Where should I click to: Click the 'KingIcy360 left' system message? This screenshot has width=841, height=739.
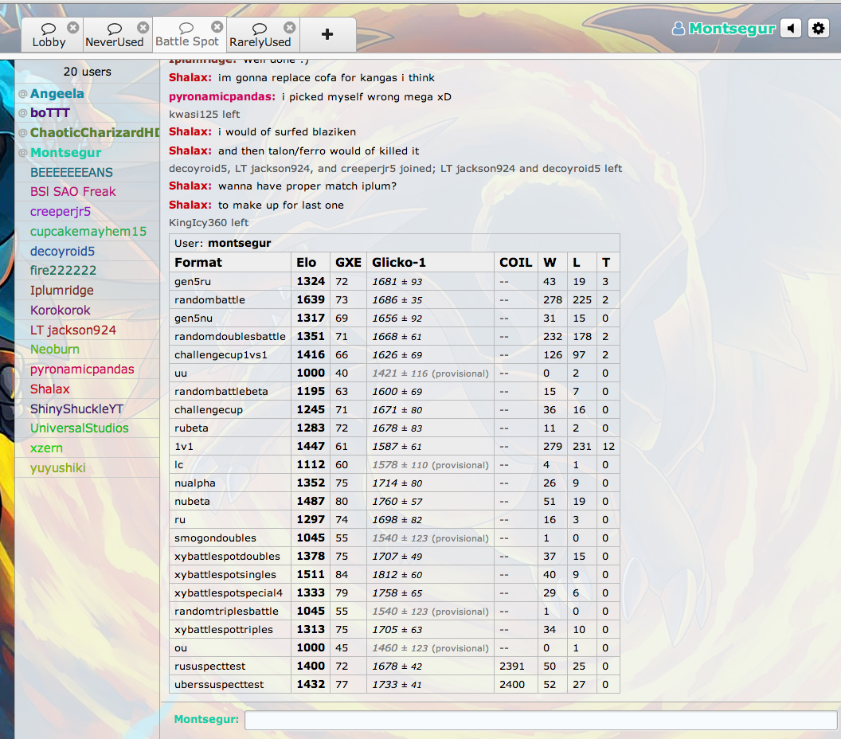point(209,222)
